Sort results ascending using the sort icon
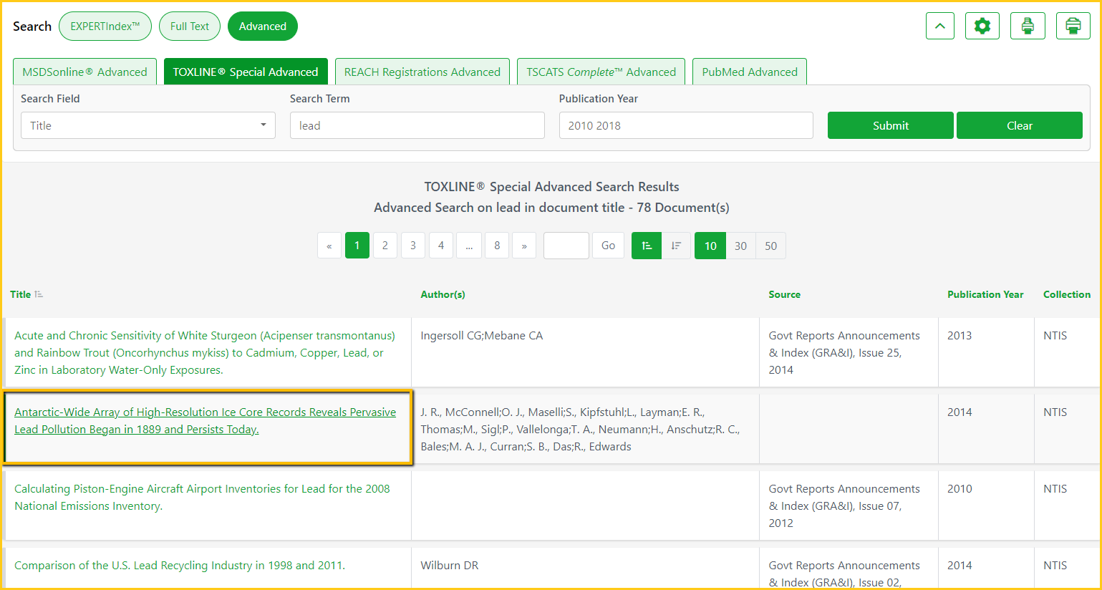 pos(647,246)
